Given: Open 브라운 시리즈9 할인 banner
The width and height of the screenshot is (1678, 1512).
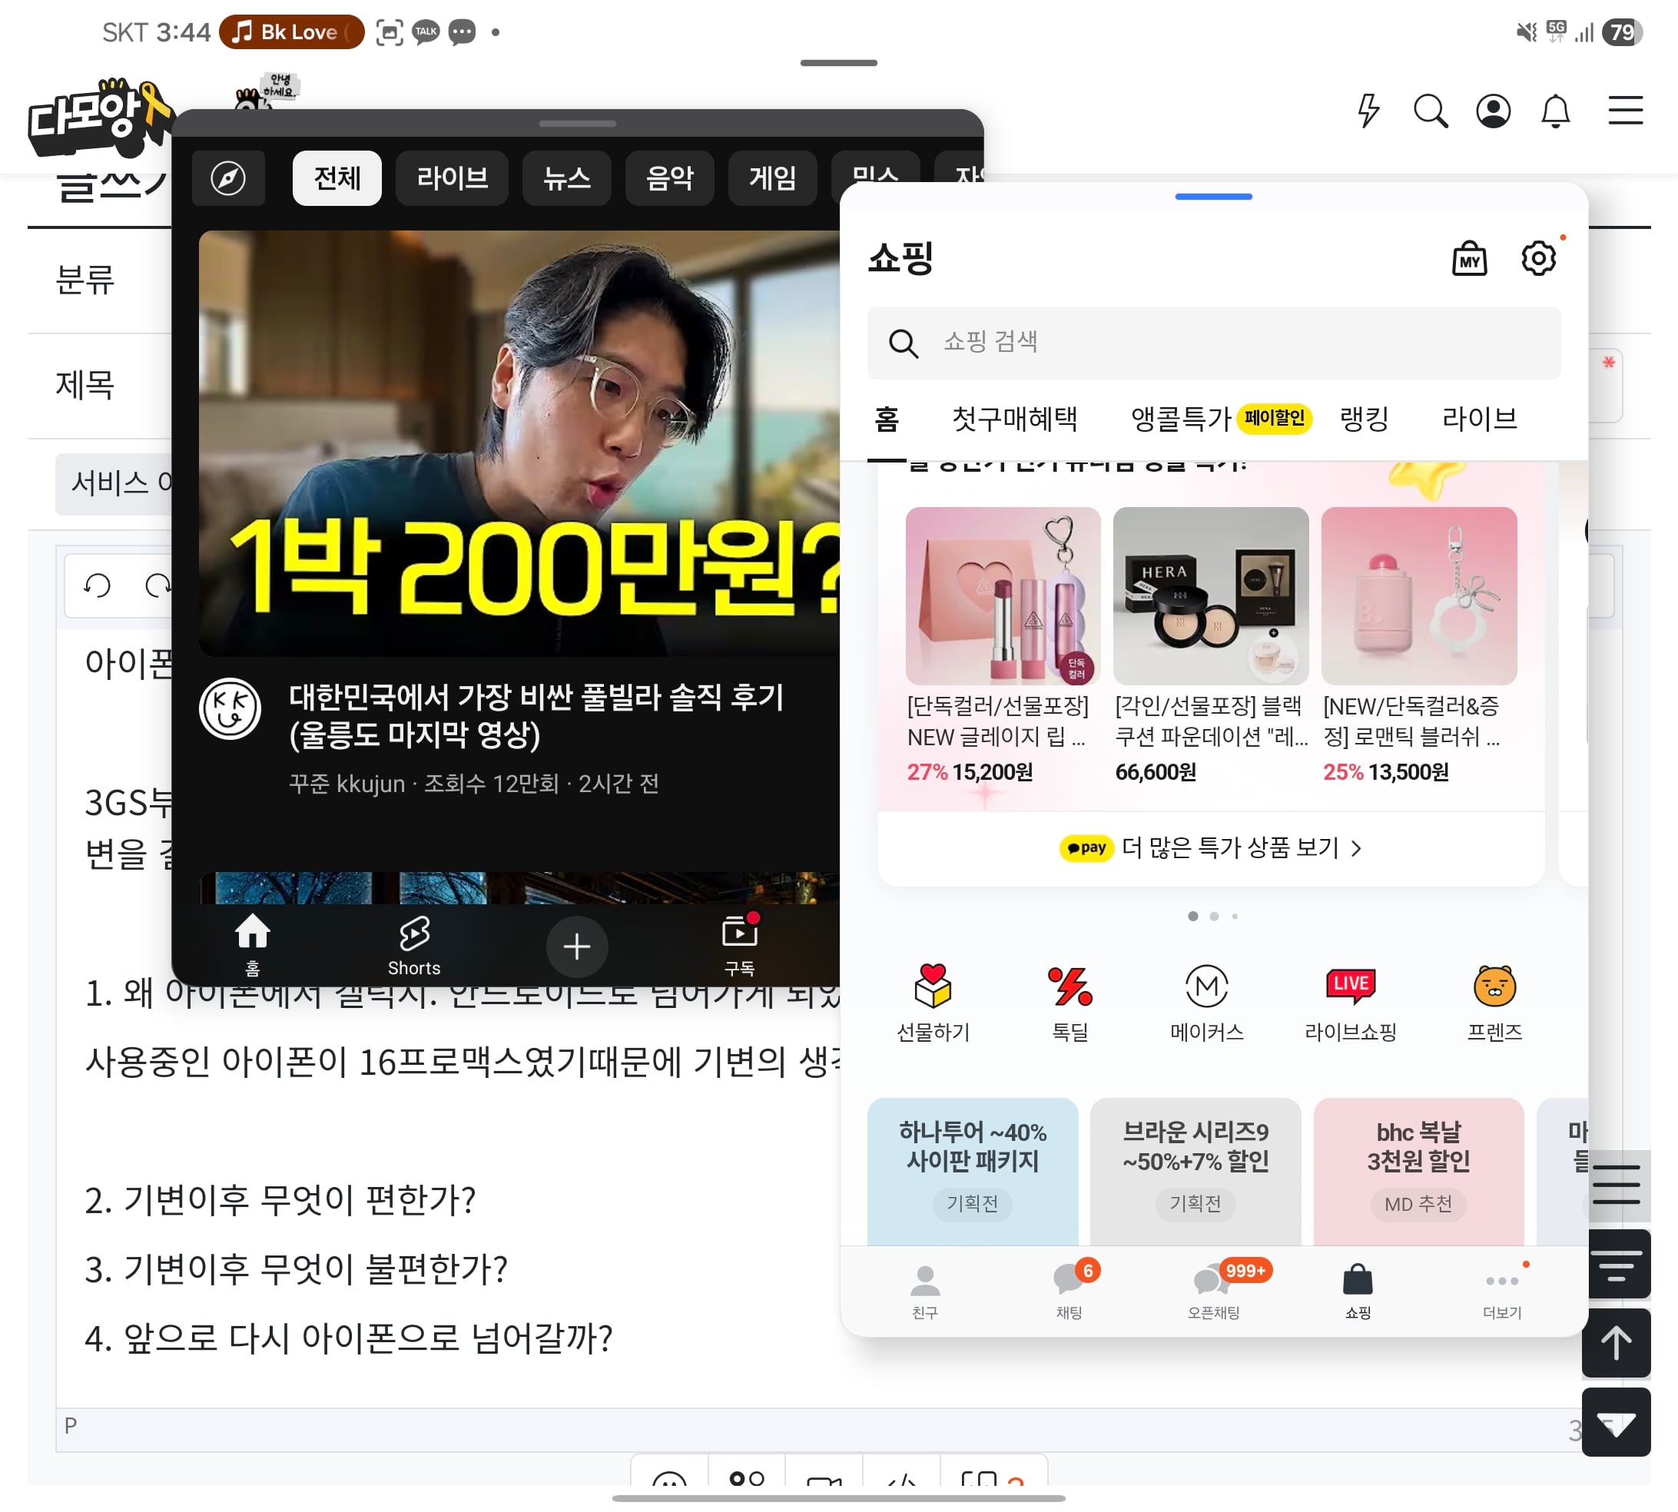Looking at the screenshot, I should [x=1195, y=1172].
